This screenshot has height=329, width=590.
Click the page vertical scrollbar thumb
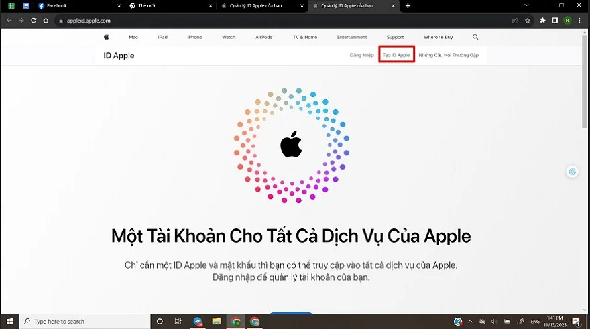[x=584, y=81]
